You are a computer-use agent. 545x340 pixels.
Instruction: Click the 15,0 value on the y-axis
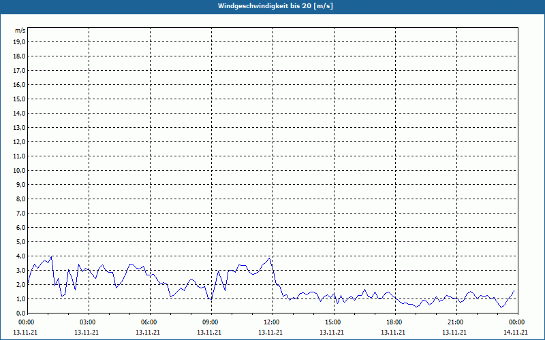pyautogui.click(x=20, y=99)
